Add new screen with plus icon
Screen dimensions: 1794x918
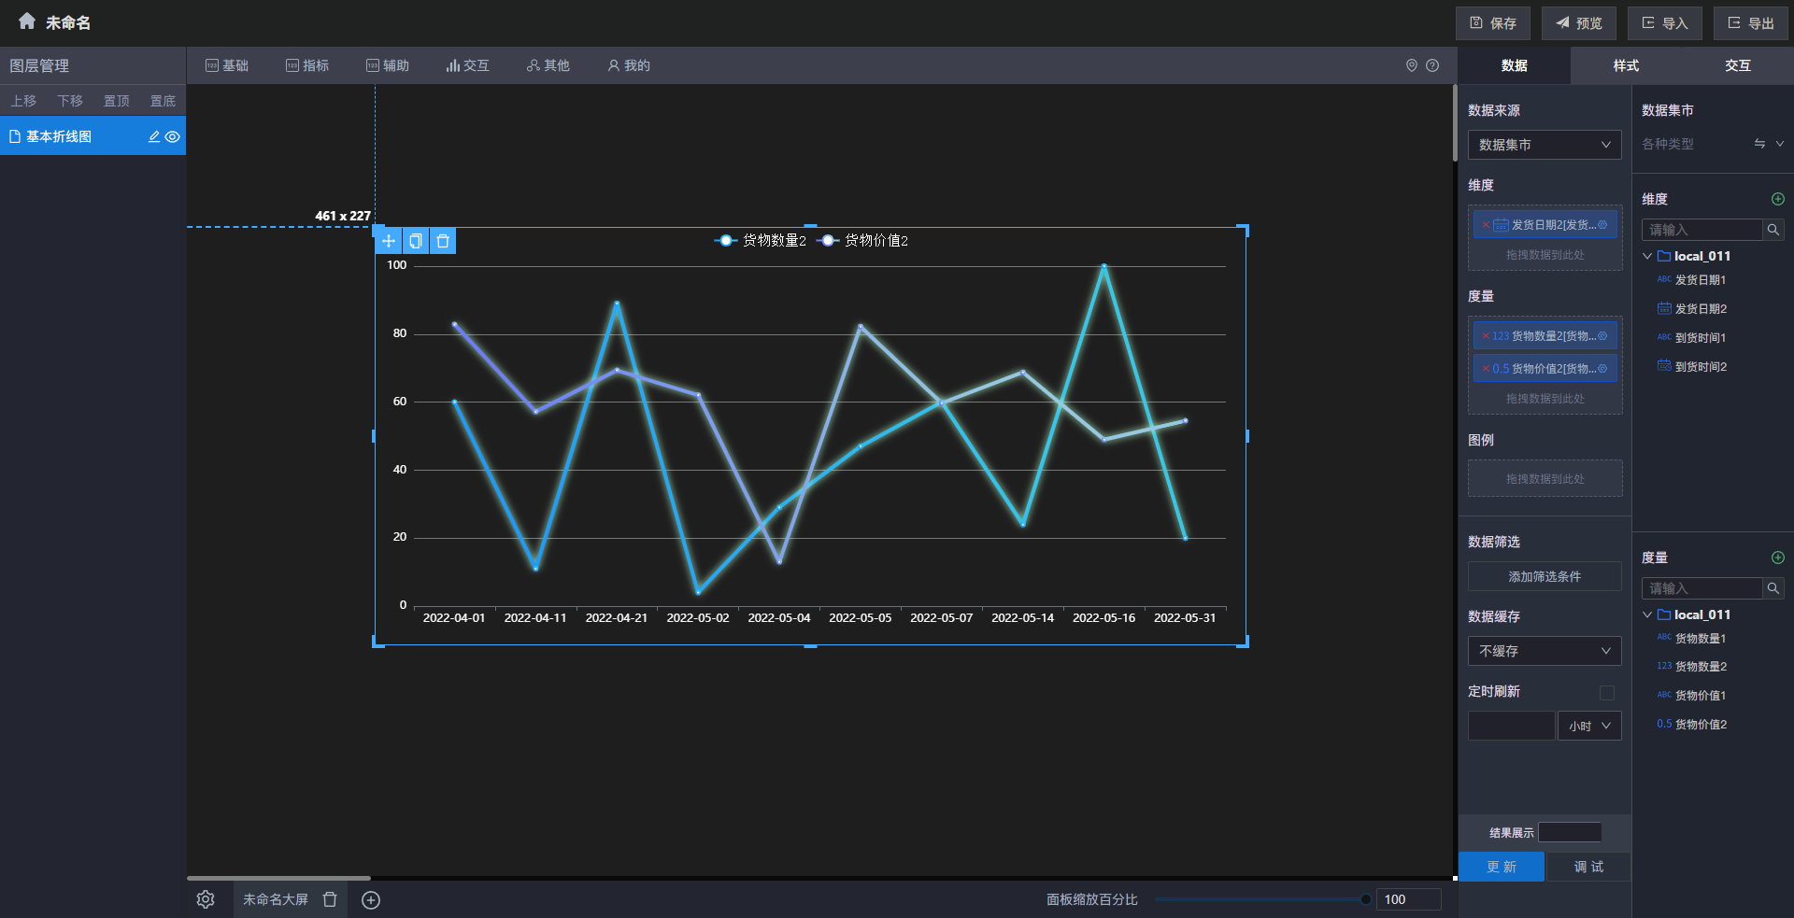pos(371,899)
